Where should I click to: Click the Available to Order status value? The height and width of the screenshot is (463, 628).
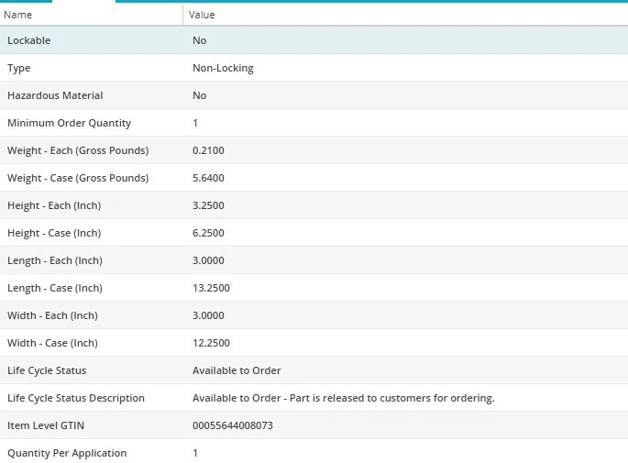click(237, 370)
